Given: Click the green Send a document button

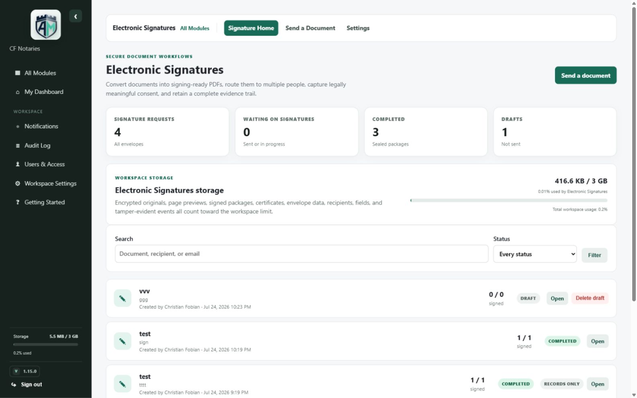Looking at the screenshot, I should tap(586, 76).
